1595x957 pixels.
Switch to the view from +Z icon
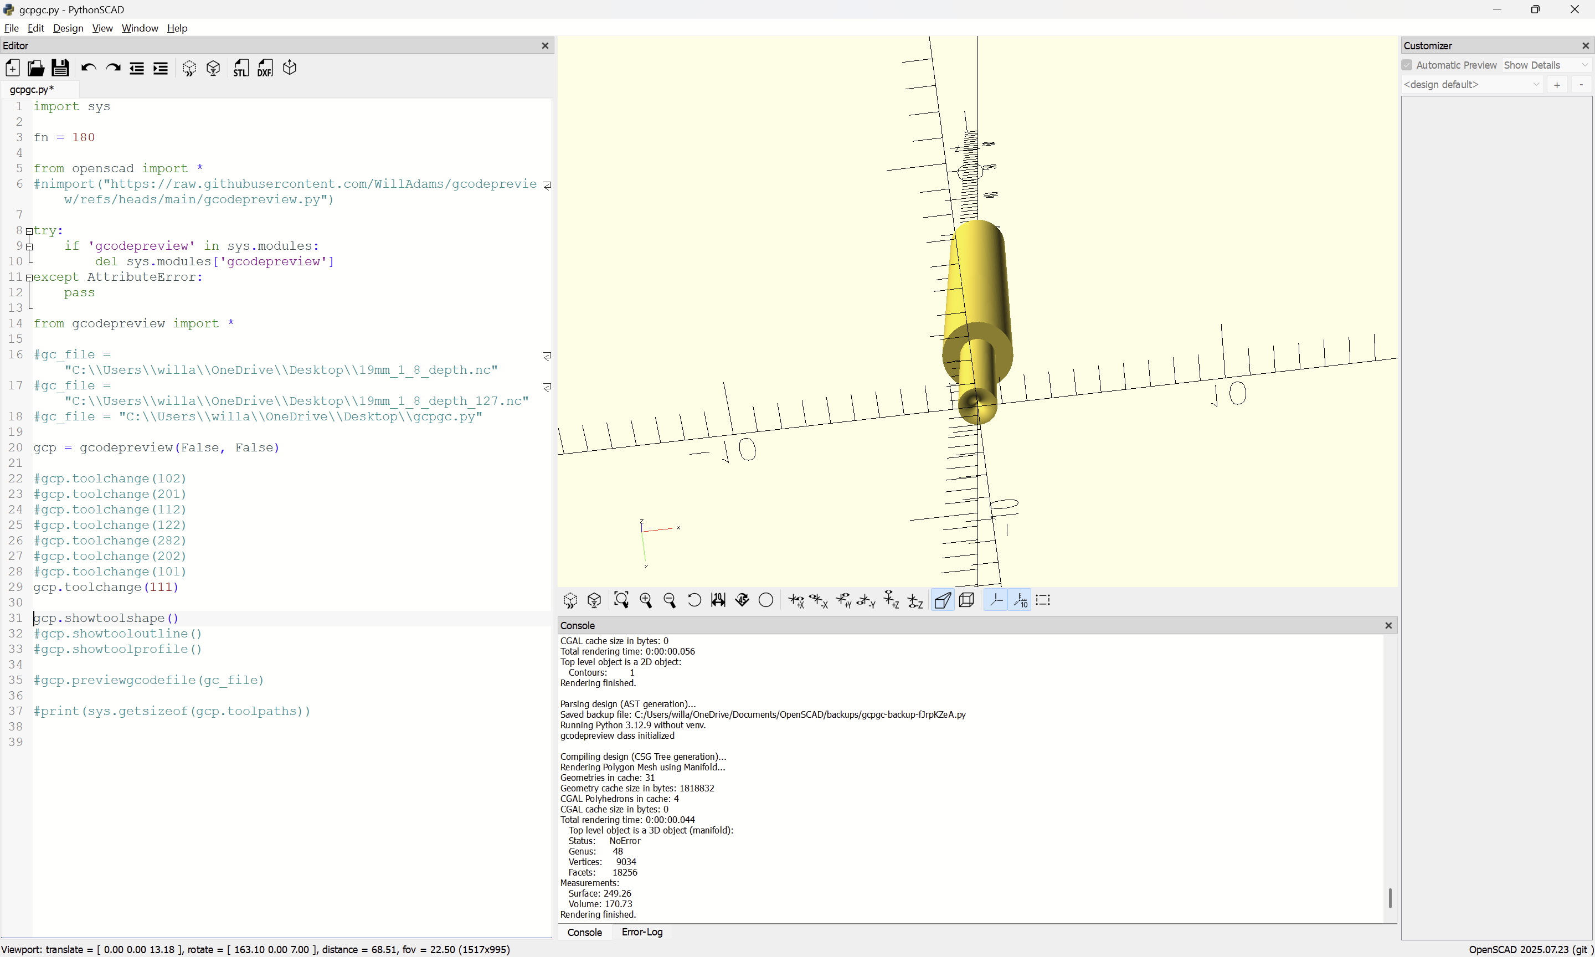891,600
